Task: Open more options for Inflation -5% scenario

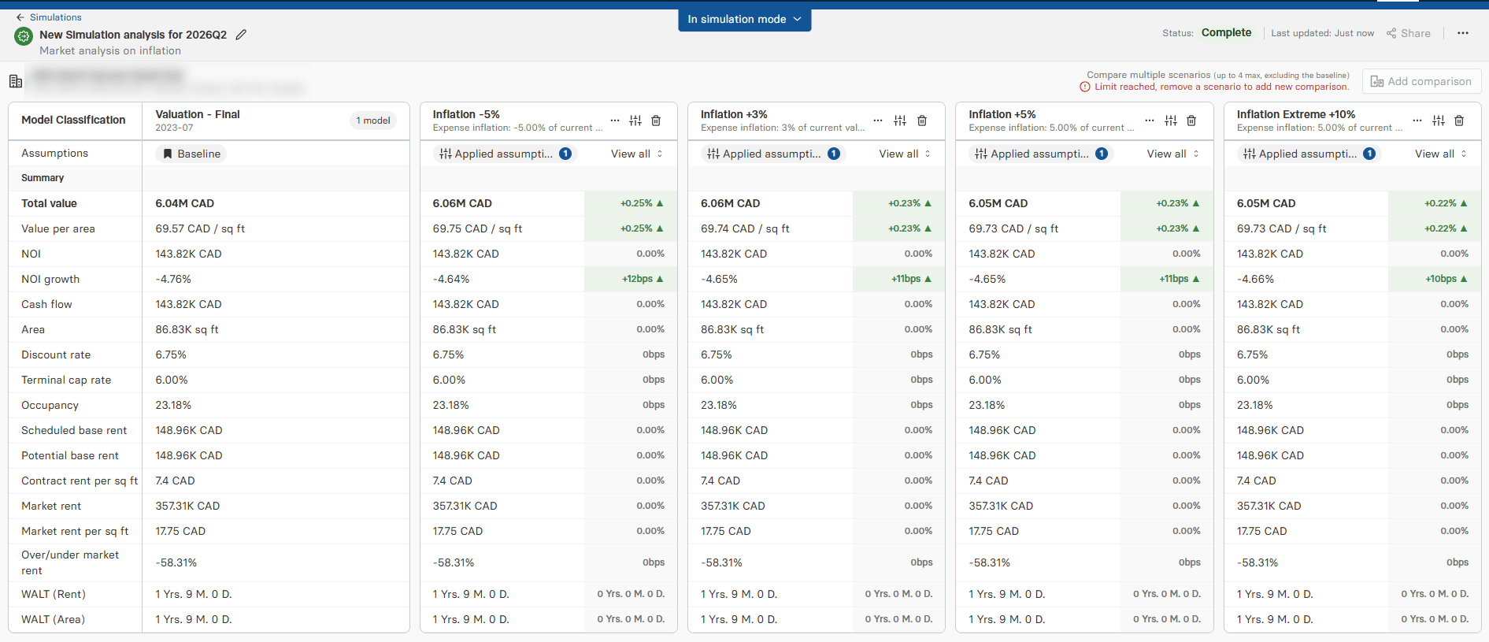Action: (615, 121)
